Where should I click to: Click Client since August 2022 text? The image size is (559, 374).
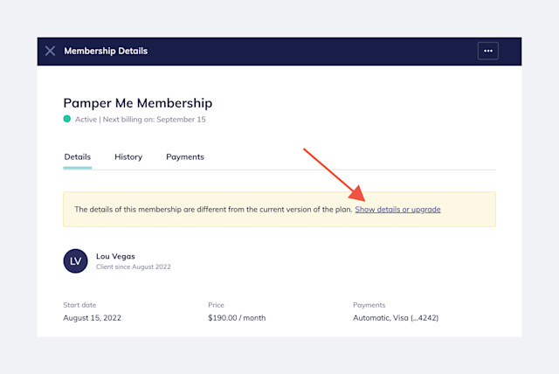click(x=134, y=267)
